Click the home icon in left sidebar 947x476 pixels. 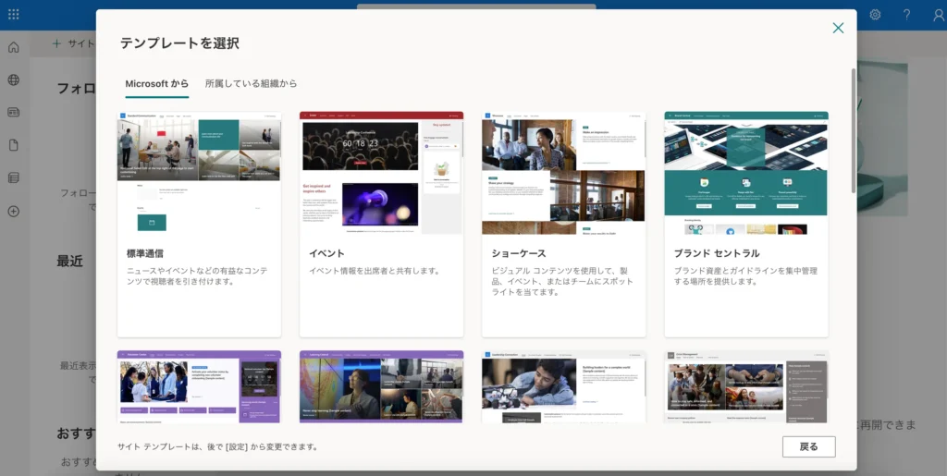coord(13,47)
